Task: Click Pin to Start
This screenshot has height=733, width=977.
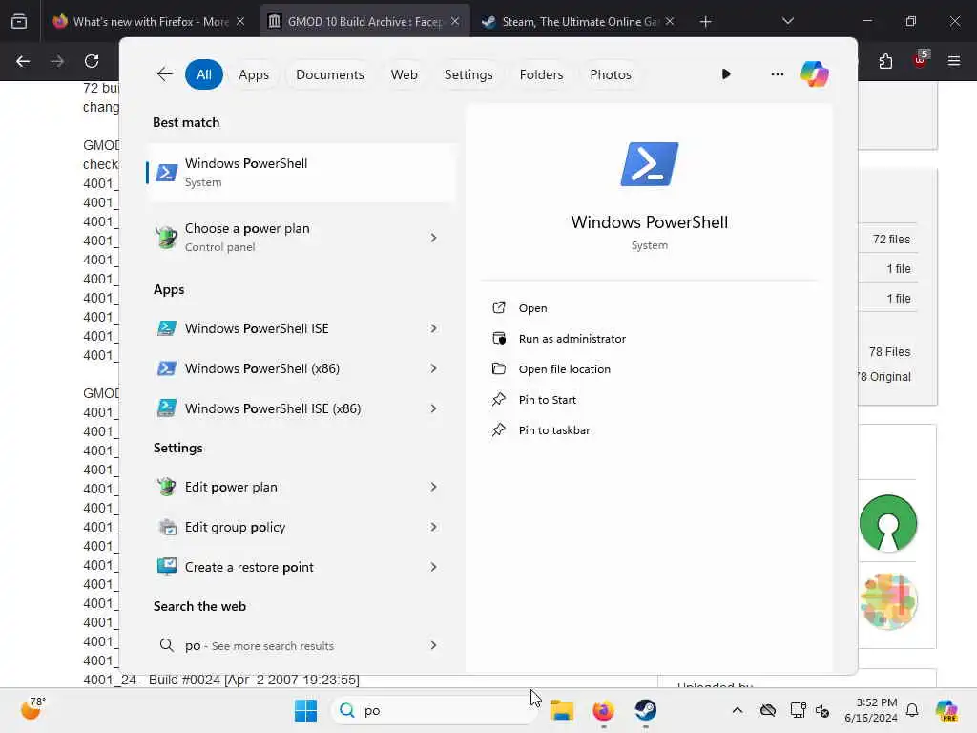Action: [x=547, y=400]
